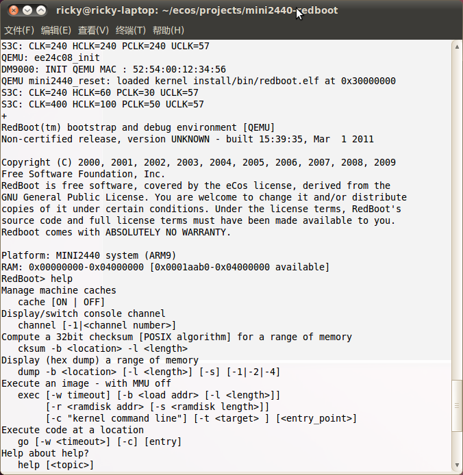Click the 'Execute an image - with MMU off' line

[x=86, y=383]
